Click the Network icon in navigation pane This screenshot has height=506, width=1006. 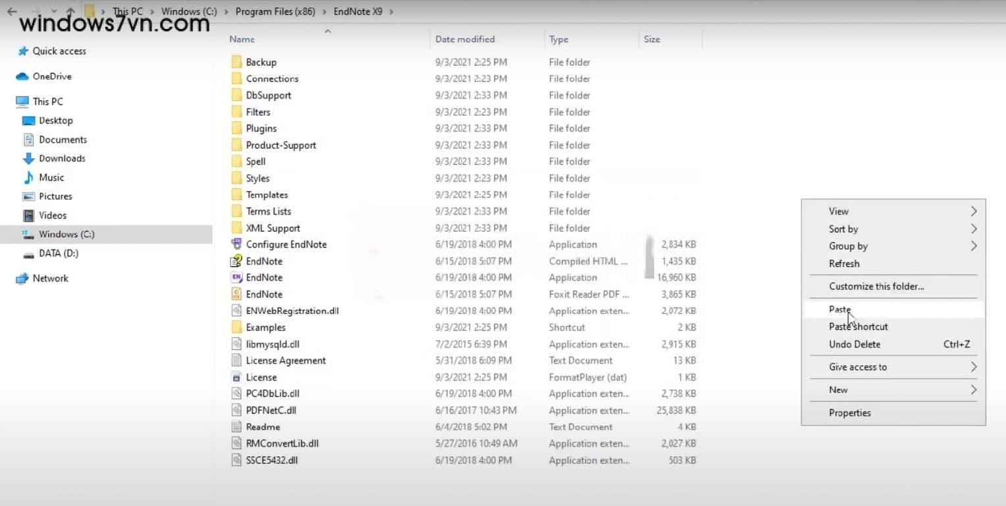tap(22, 278)
